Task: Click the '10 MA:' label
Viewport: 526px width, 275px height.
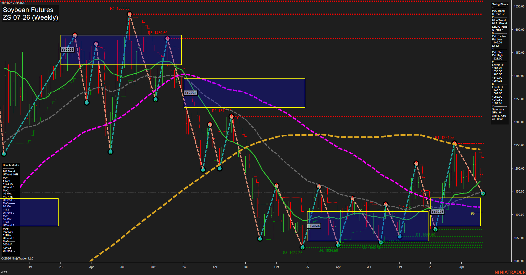Action: click(7, 194)
